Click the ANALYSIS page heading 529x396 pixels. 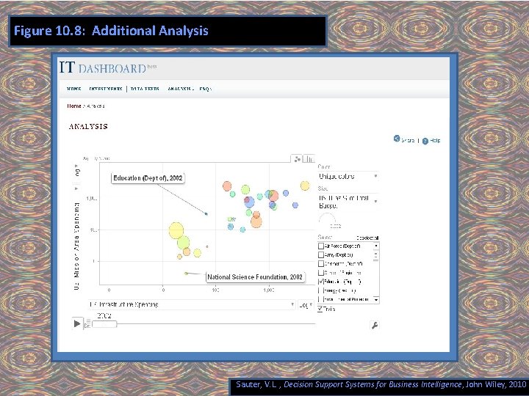tap(88, 126)
